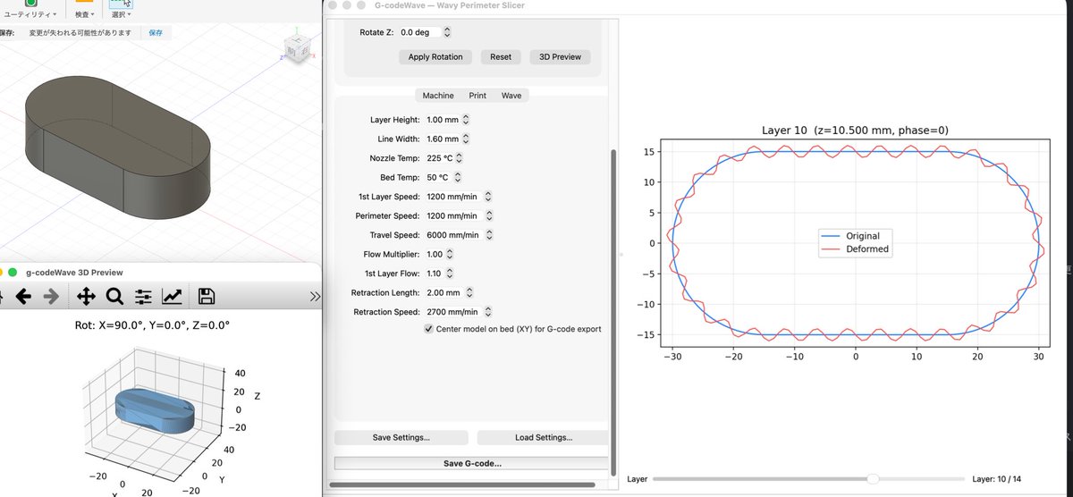
Task: Click the Layer slider handle
Action: (x=874, y=479)
